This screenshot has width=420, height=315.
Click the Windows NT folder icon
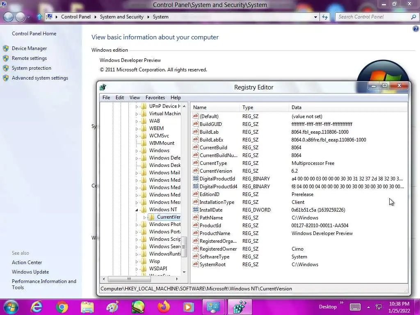[x=144, y=210]
